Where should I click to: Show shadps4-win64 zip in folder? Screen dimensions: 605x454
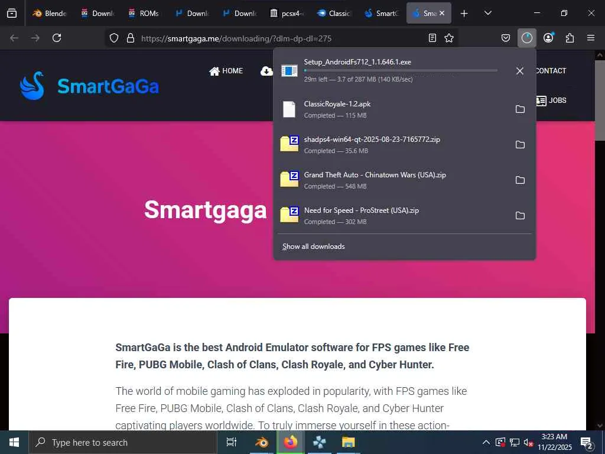pyautogui.click(x=520, y=145)
